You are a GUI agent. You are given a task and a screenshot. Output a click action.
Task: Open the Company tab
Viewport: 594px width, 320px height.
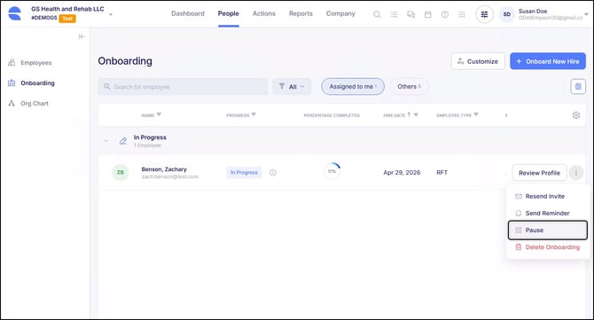click(x=340, y=13)
